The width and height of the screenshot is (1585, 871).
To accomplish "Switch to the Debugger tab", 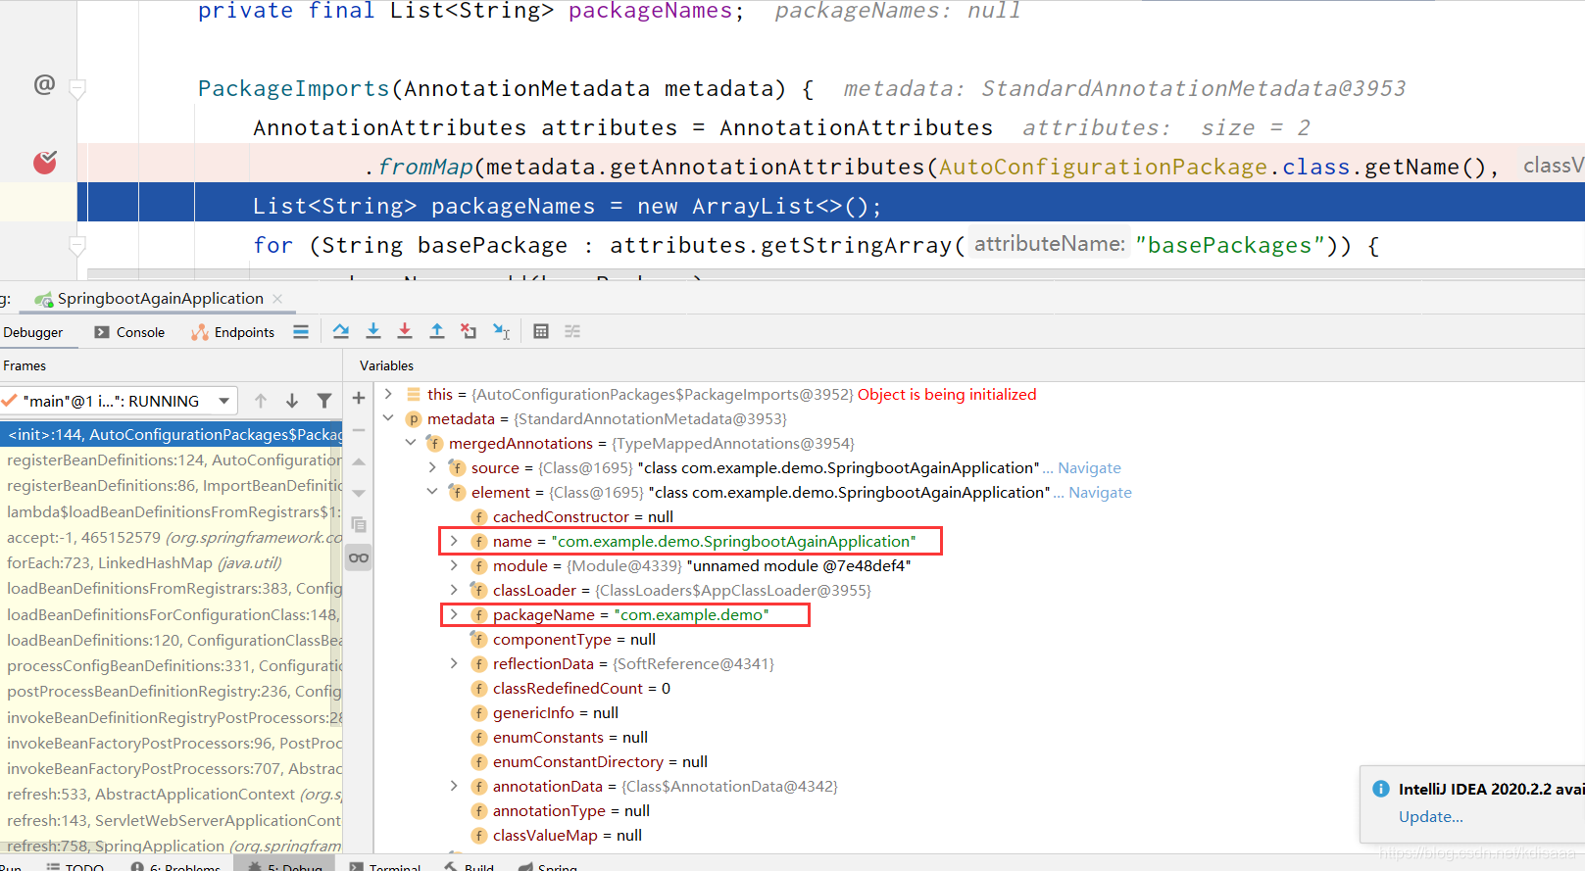I will 33,332.
